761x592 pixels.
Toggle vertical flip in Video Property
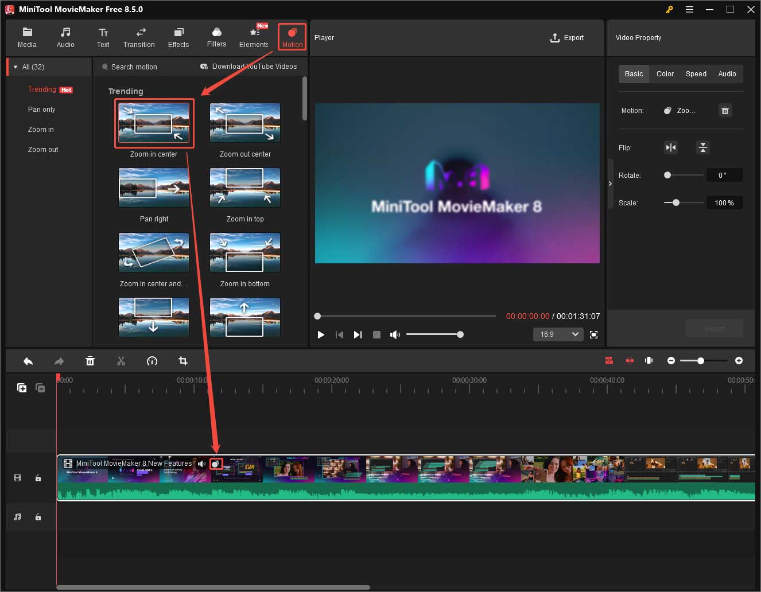pyautogui.click(x=702, y=147)
